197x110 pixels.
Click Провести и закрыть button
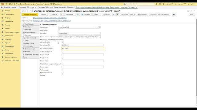coord(30,14)
